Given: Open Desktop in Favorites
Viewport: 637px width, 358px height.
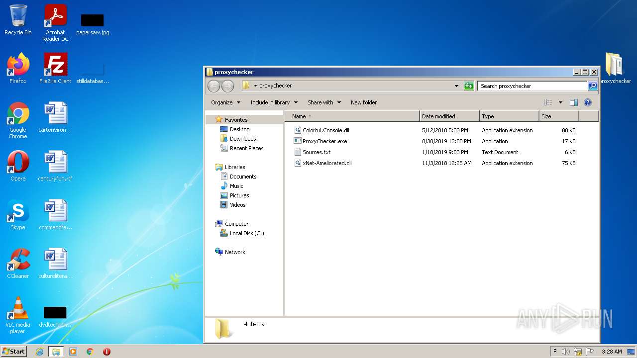Looking at the screenshot, I should click(x=239, y=129).
